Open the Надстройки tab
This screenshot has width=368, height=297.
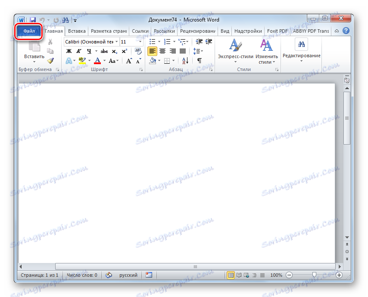coord(248,31)
